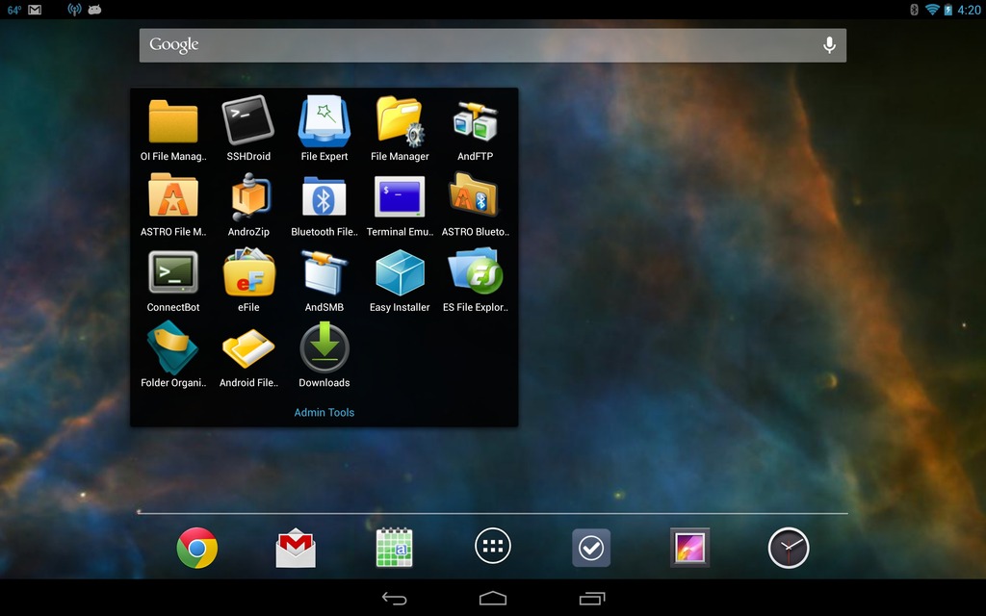Tap wireless tether notification icon
The height and width of the screenshot is (616, 986).
click(x=74, y=10)
